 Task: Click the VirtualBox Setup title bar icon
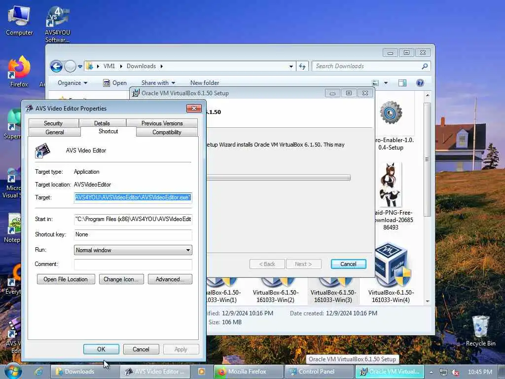136,93
